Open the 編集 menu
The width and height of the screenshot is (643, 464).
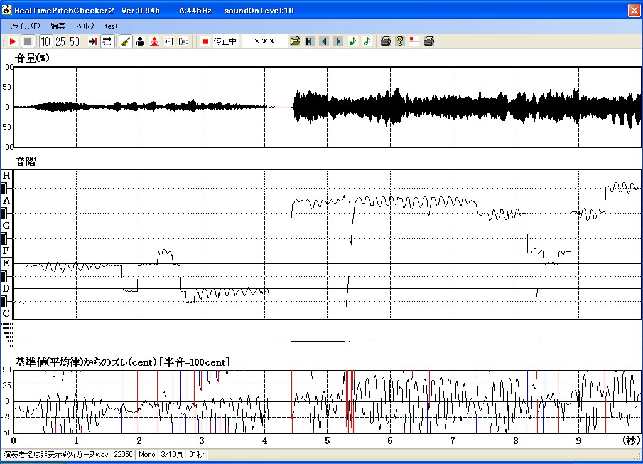coord(58,26)
